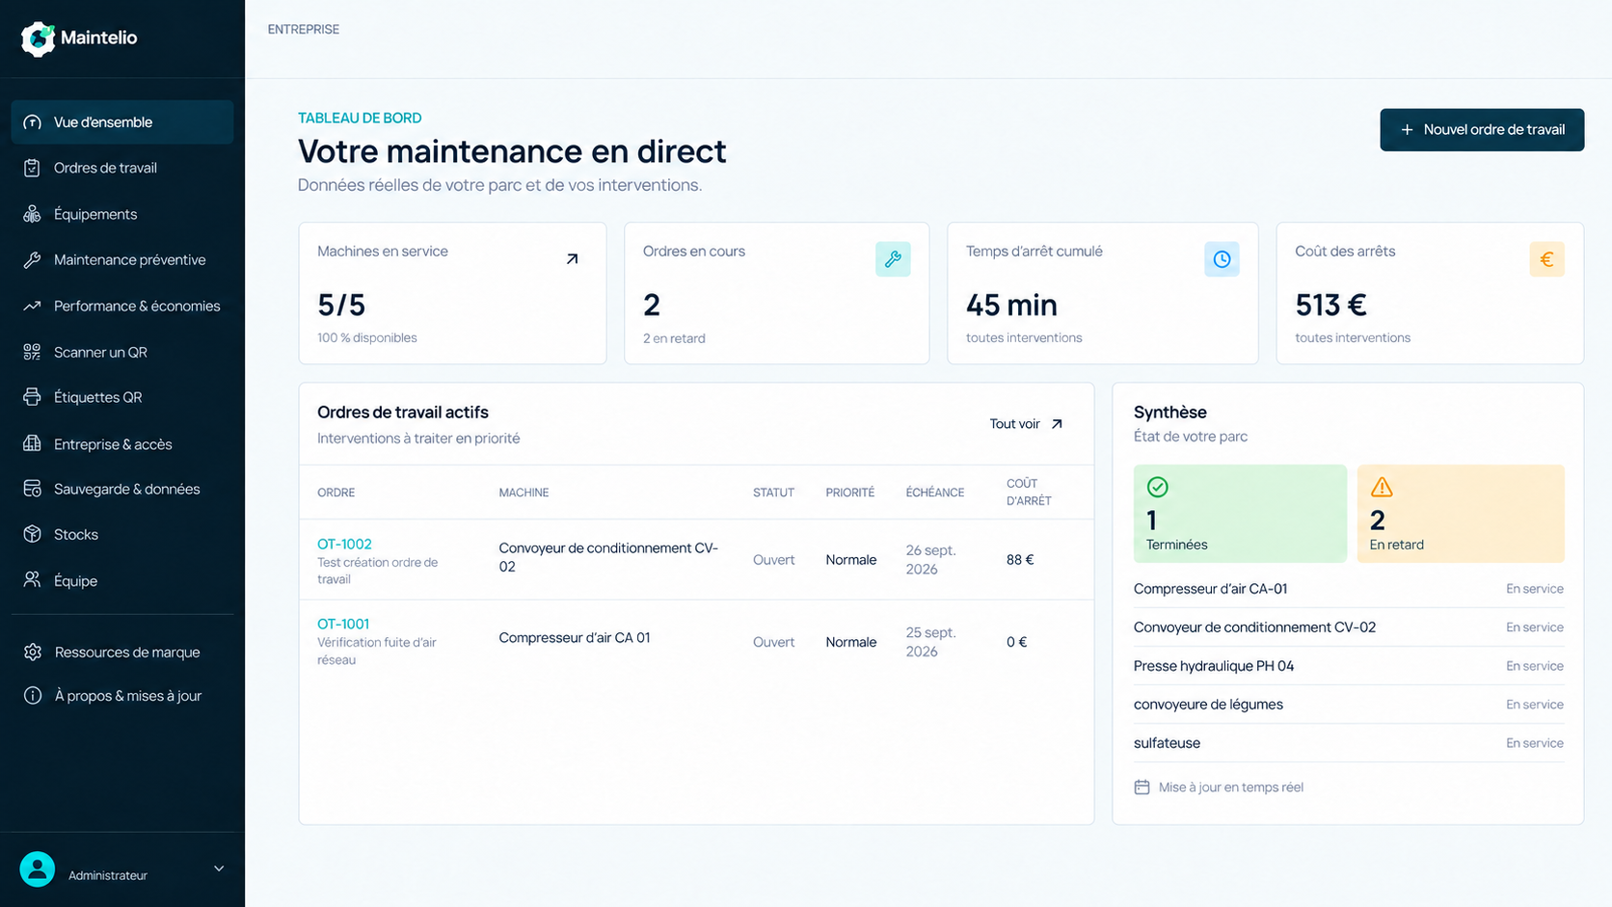Image resolution: width=1612 pixels, height=907 pixels.
Task: Click the À propos info icon
Action: [33, 696]
